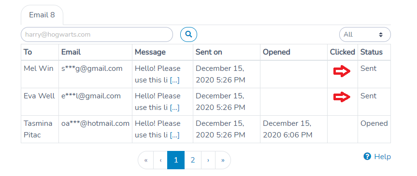Expand message [...] in Mel Win row
Screen dimensions: 417x176
click(175, 80)
